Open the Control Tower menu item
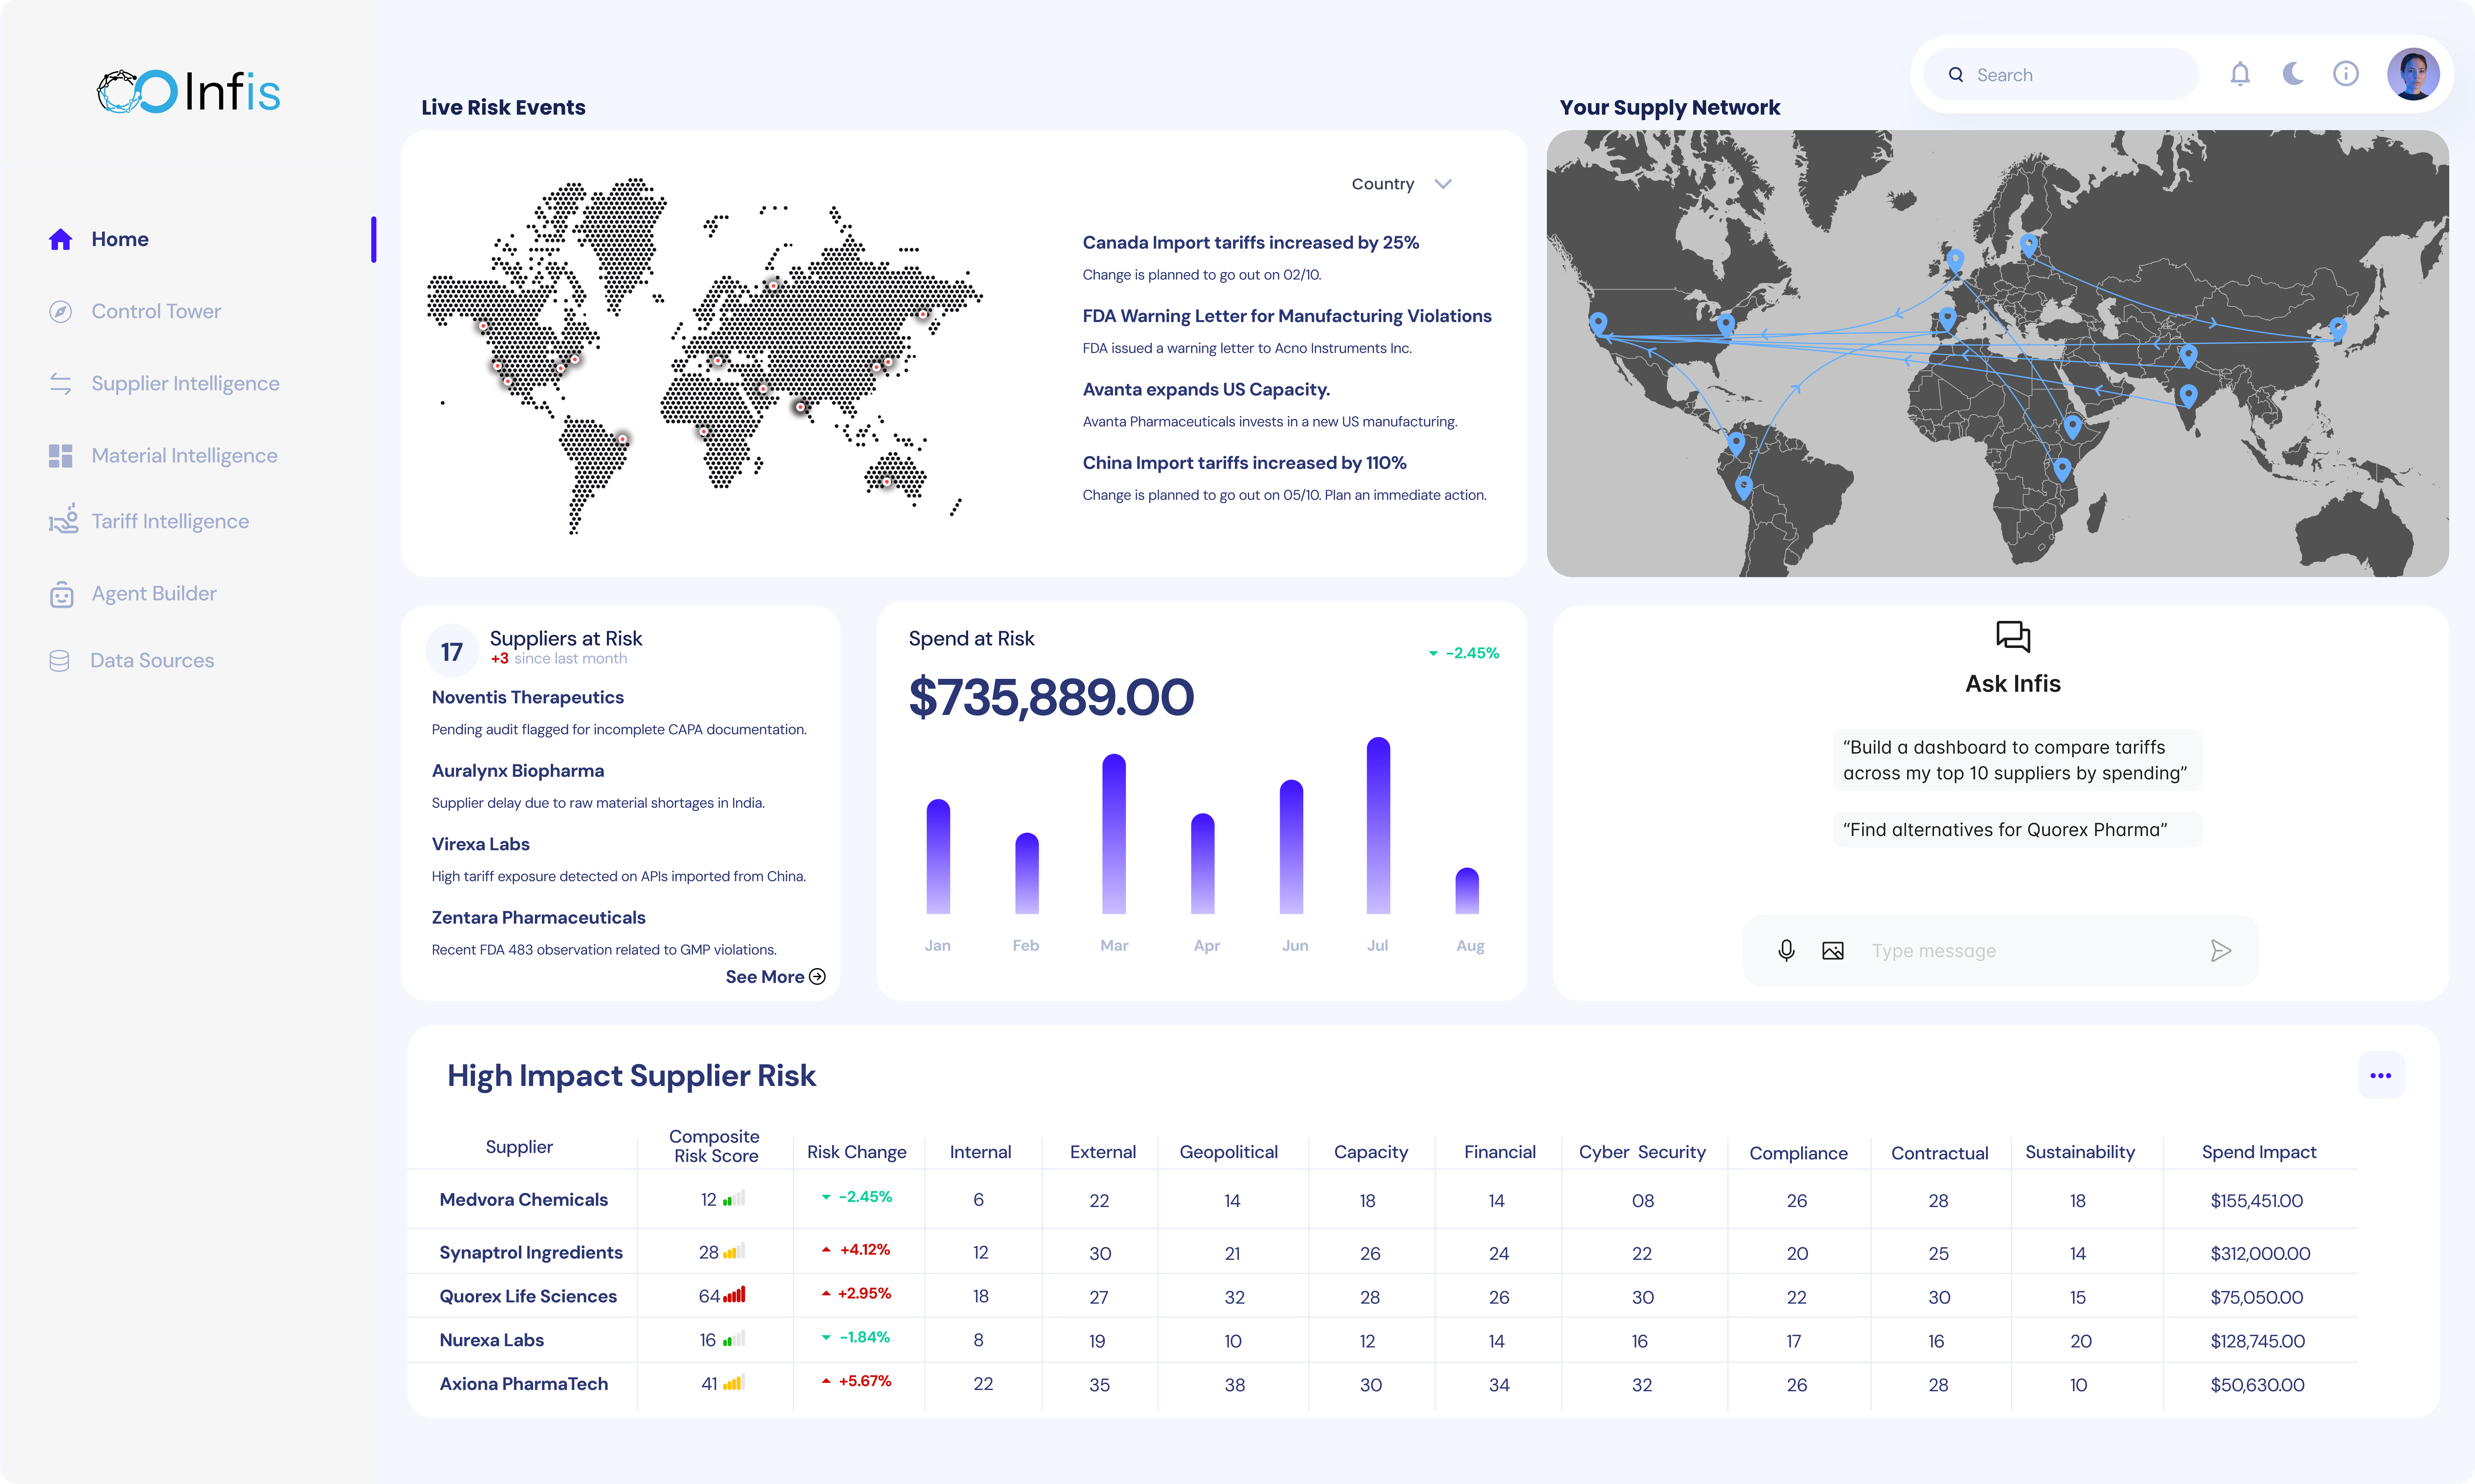This screenshot has width=2475, height=1484. (x=156, y=311)
